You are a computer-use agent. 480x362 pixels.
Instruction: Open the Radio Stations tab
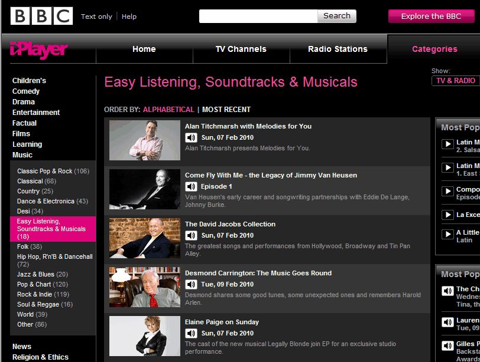tap(338, 49)
